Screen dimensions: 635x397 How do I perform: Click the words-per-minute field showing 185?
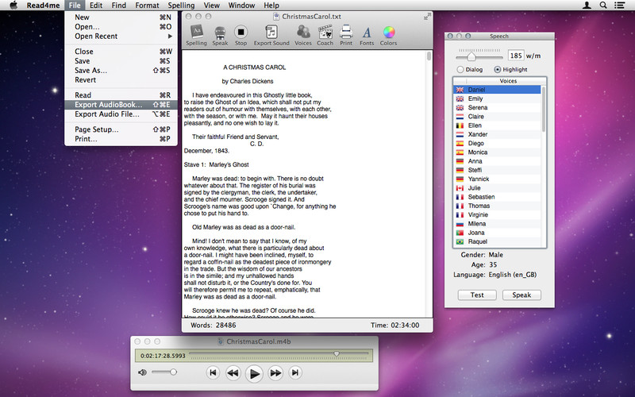[x=516, y=56]
